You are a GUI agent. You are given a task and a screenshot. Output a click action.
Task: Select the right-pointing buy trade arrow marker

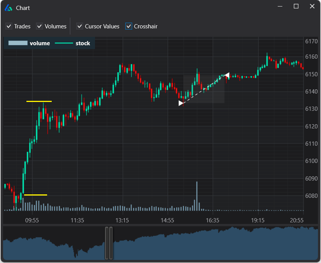(x=181, y=103)
